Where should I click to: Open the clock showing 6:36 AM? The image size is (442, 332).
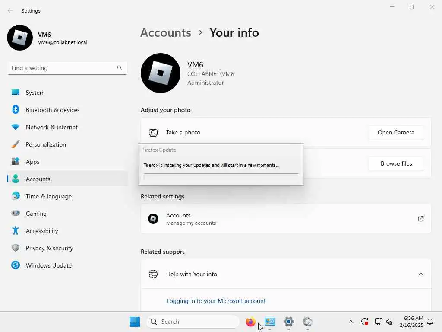[x=411, y=322]
